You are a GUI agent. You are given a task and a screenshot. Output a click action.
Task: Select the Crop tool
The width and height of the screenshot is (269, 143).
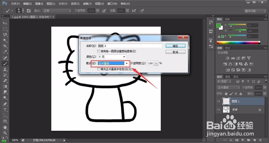5,46
